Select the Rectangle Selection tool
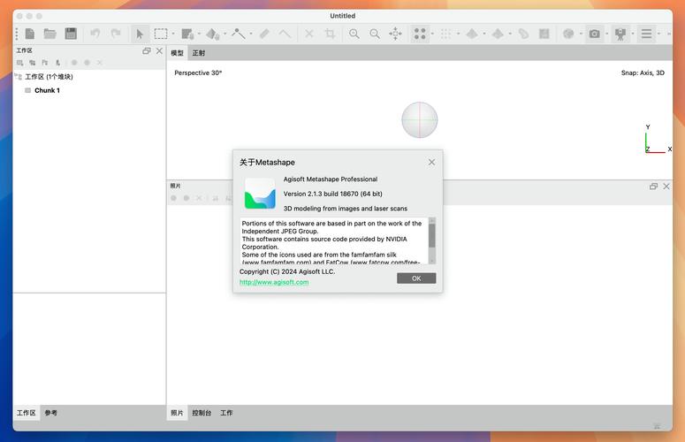The image size is (685, 442). click(161, 34)
